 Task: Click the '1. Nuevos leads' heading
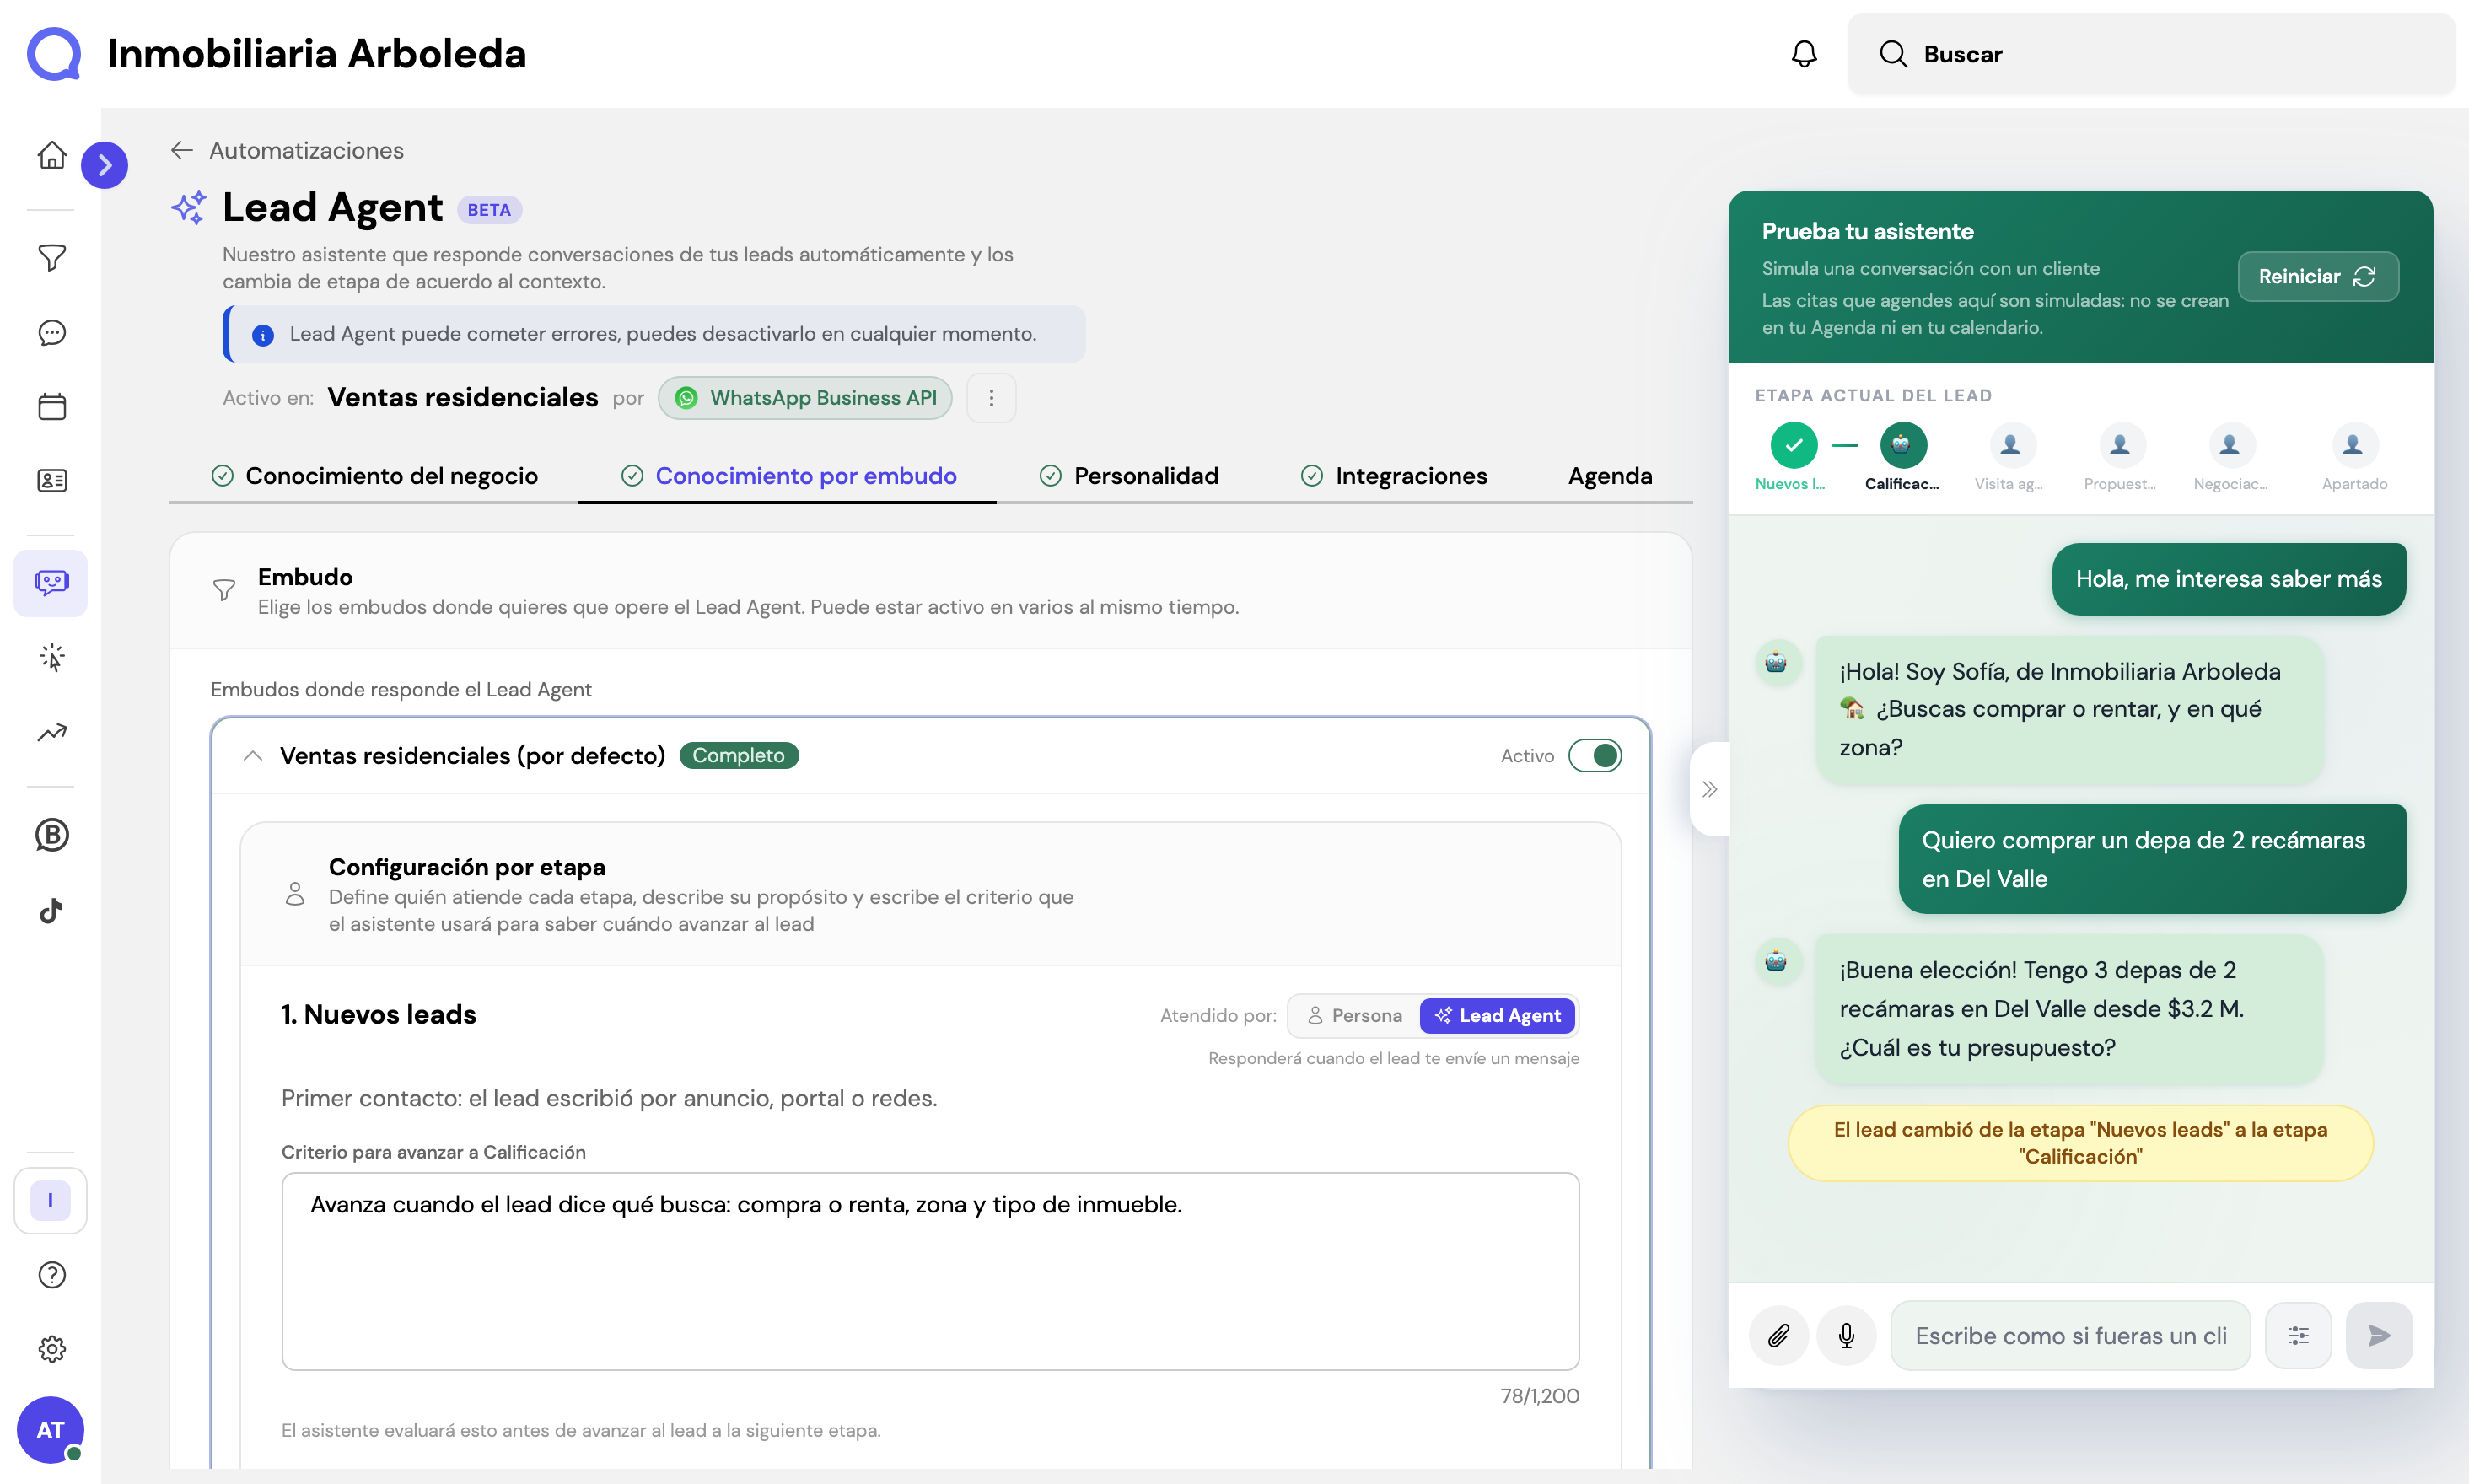point(379,1015)
